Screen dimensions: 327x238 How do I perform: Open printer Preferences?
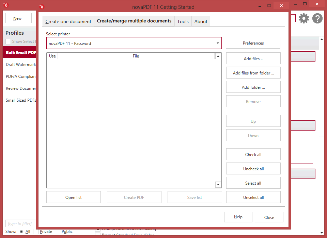(253, 43)
